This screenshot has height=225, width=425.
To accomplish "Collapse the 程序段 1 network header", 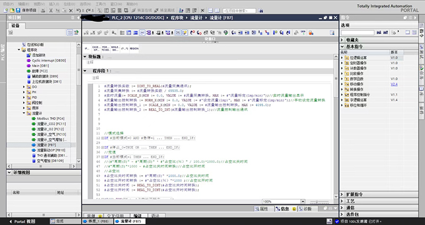I will click(x=86, y=70).
